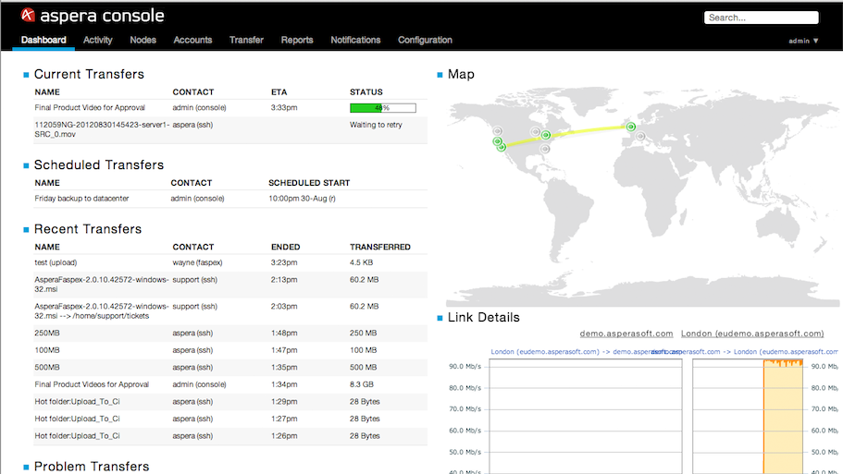The image size is (843, 474).
Task: Open the Nodes tab
Action: coord(143,40)
